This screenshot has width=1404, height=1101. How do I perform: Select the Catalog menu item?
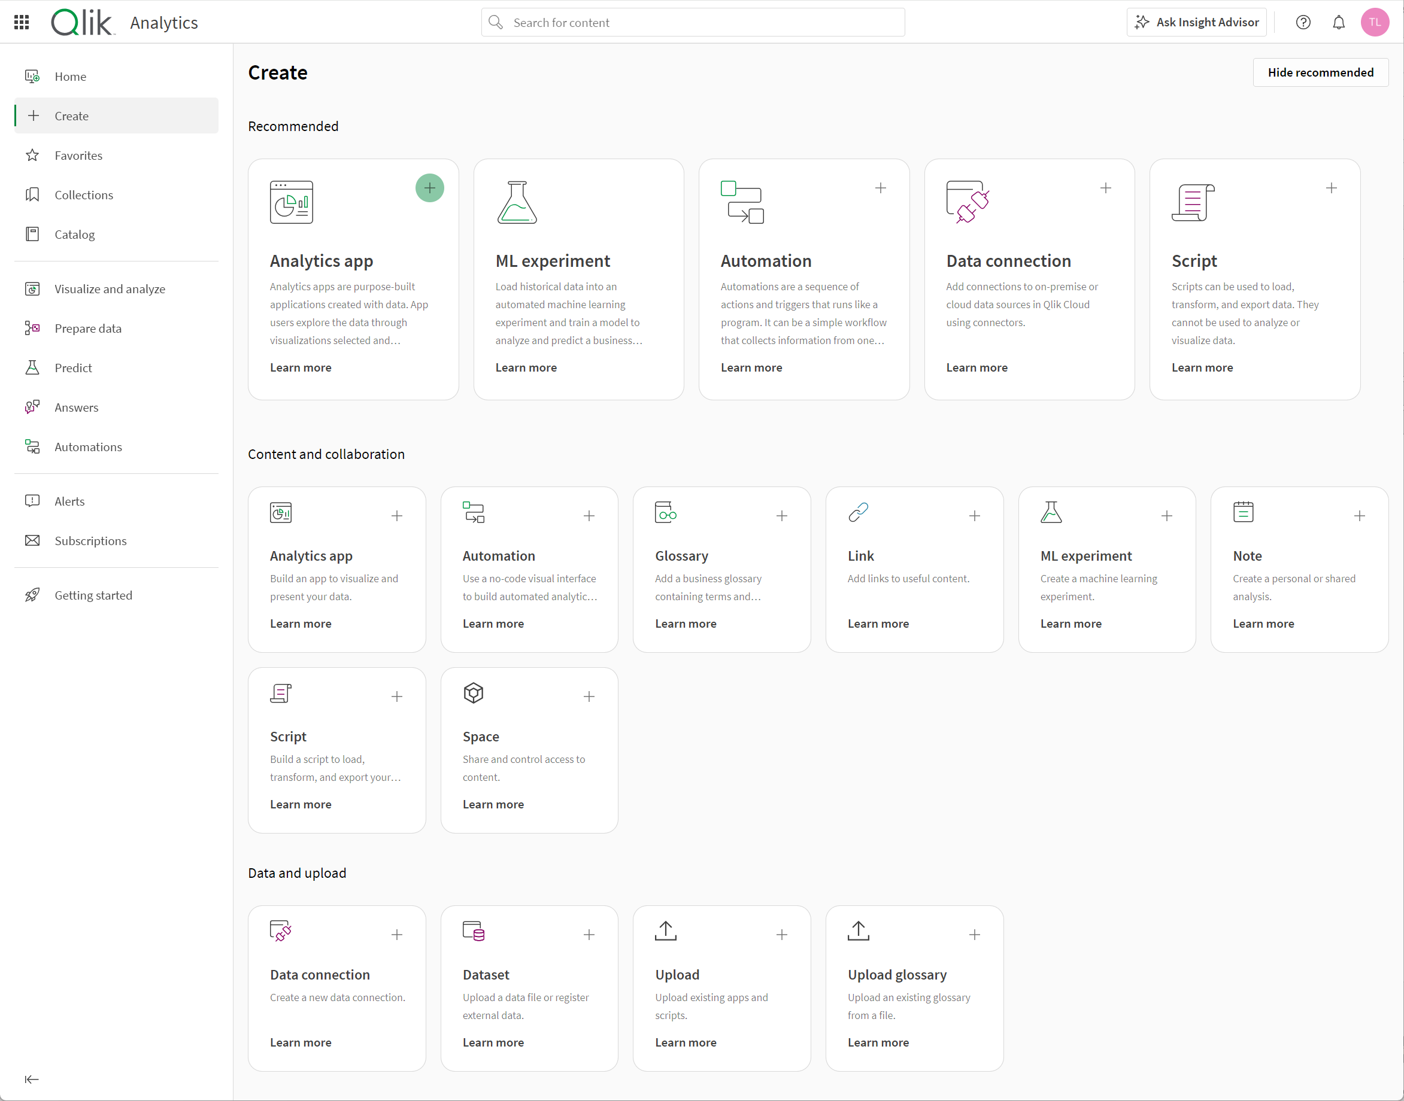(75, 235)
